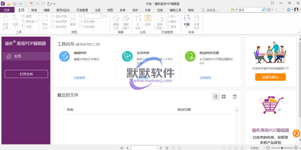Expand the zoom percentage dropdown in ribbon
This screenshot has height=150, width=301.
(x=101, y=16)
